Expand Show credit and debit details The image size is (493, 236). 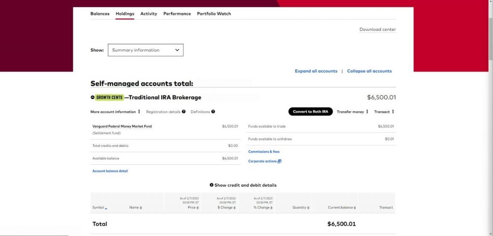pyautogui.click(x=243, y=185)
